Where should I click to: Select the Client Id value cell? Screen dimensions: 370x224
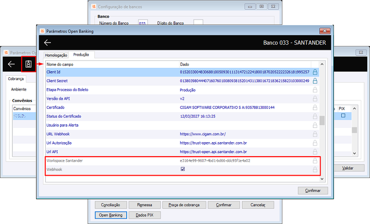pos(245,72)
